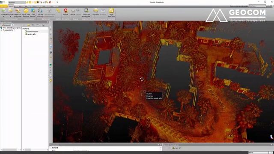
Task: Open the status bar units dropdown
Action: [259, 153]
